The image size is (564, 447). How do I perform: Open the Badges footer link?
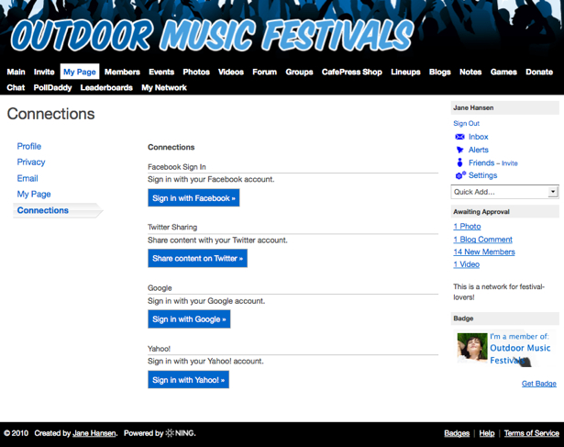[x=457, y=433]
